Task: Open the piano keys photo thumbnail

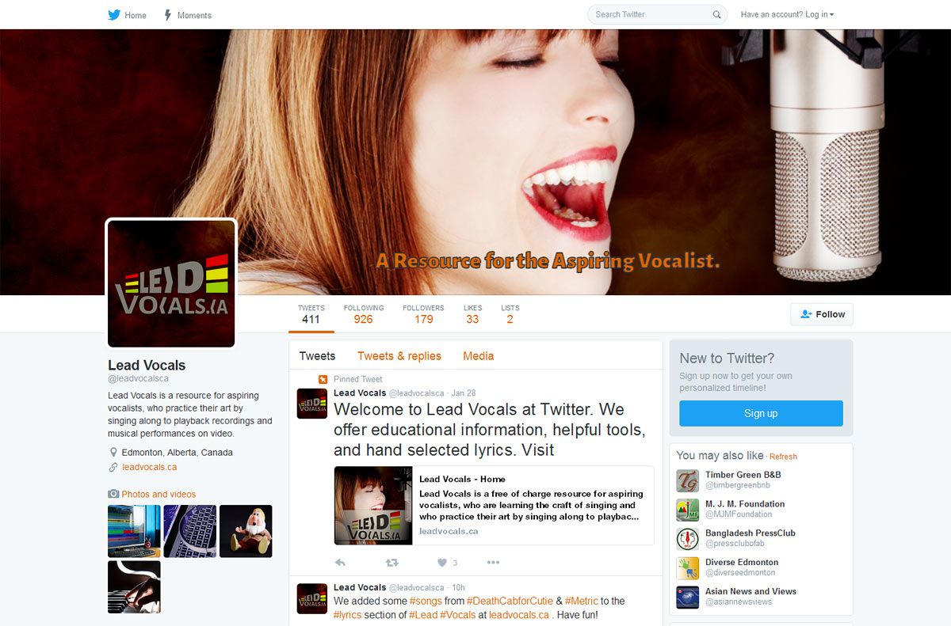Action: tap(134, 587)
